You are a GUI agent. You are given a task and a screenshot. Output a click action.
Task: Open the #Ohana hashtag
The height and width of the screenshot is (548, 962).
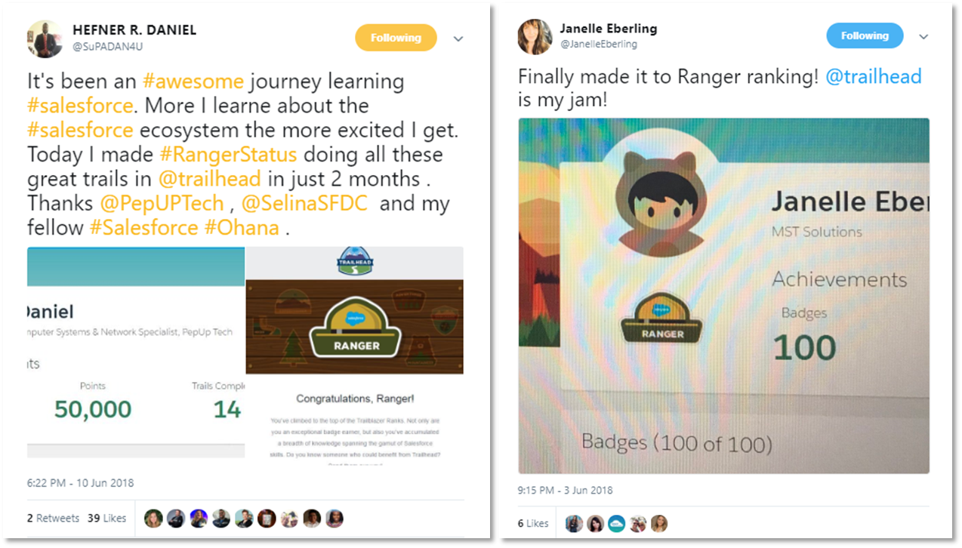242,228
